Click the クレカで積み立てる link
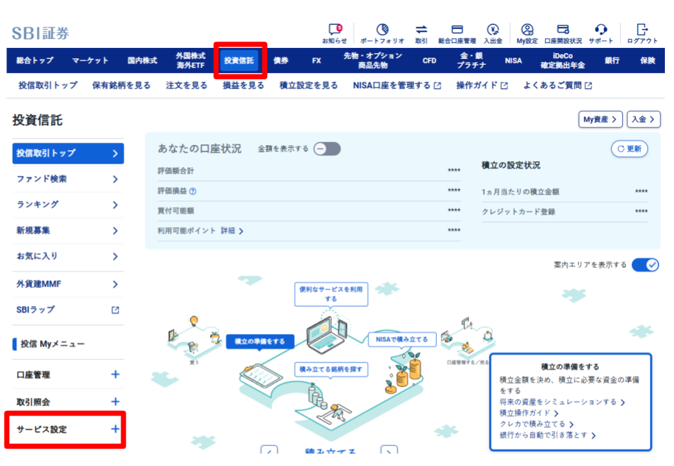674x466 pixels. 537,424
